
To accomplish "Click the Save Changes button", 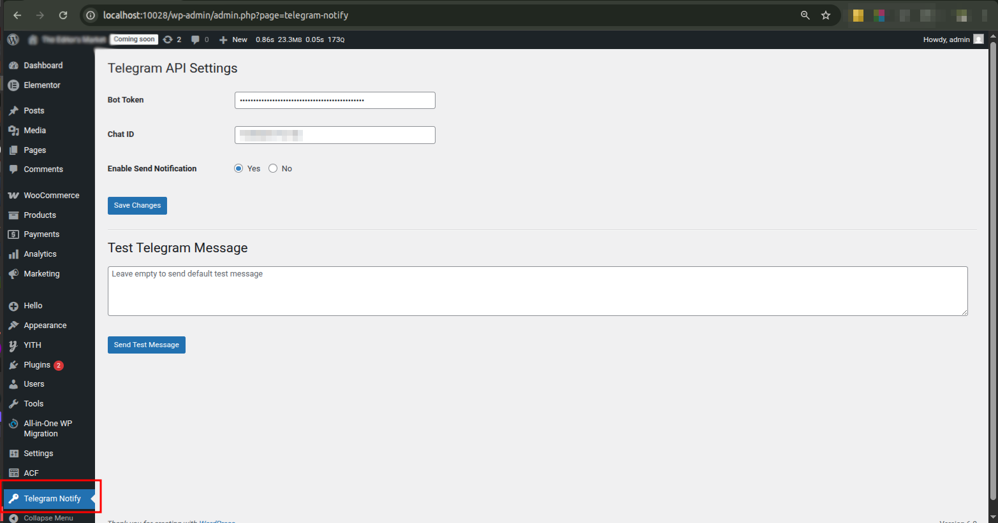I will [x=137, y=206].
